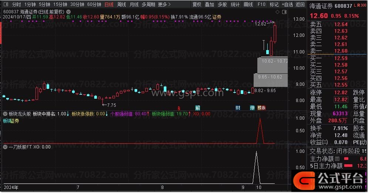Open the 多周期 multi-period view

click(149, 4)
